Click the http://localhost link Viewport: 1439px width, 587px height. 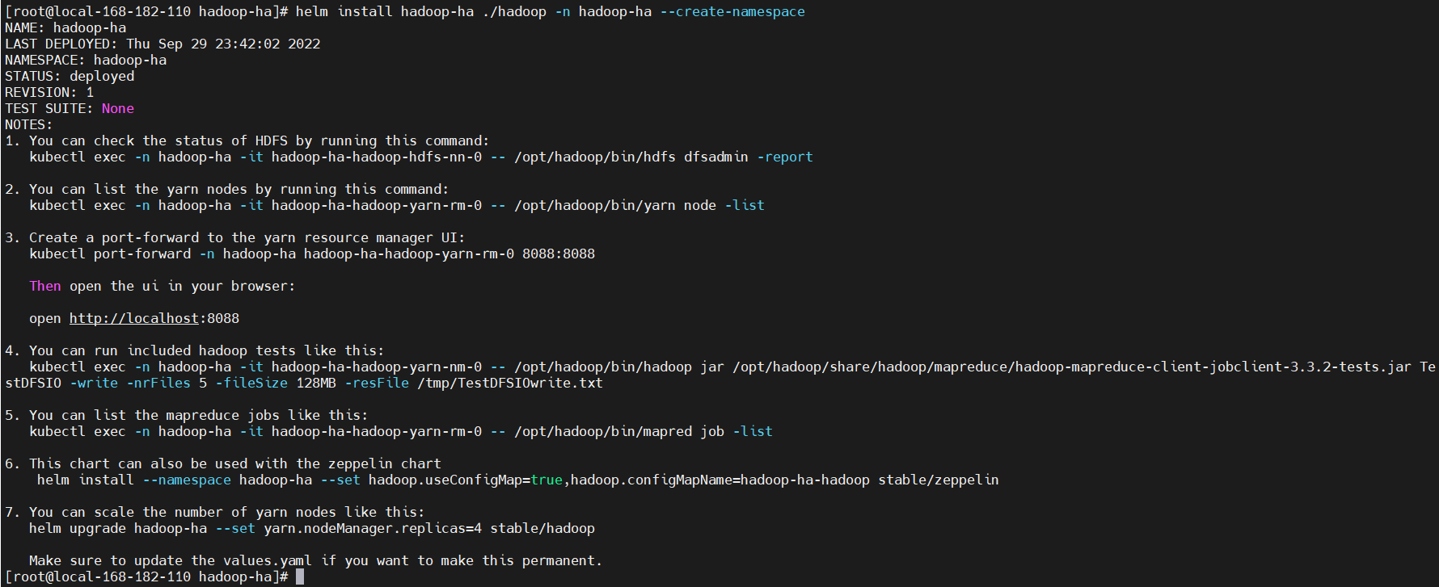click(x=134, y=318)
